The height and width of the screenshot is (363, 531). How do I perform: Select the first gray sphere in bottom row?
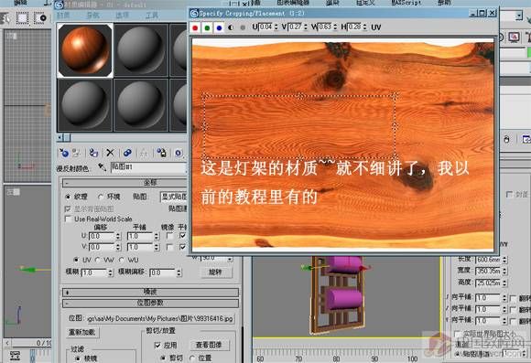point(84,105)
